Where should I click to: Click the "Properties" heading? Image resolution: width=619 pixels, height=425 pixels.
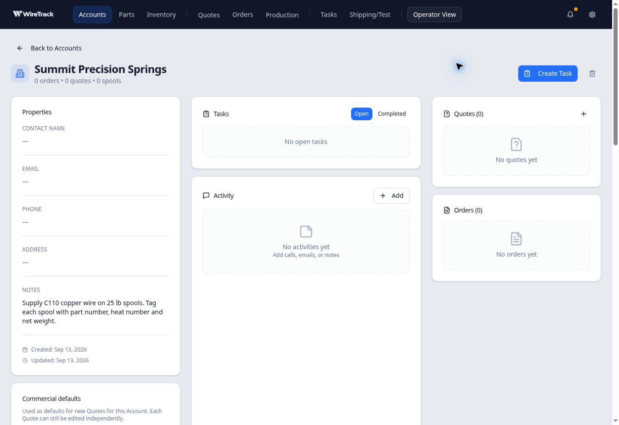point(37,112)
